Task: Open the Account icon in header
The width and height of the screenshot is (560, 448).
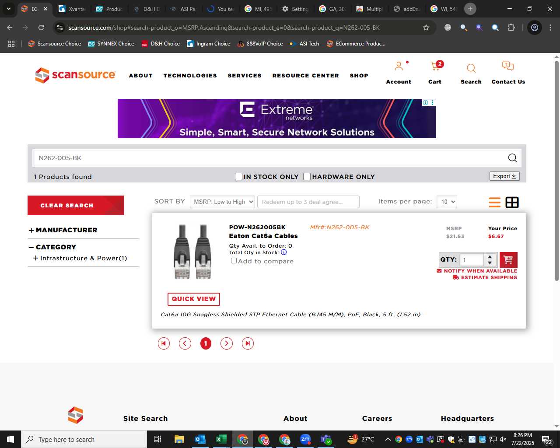Action: [x=399, y=66]
